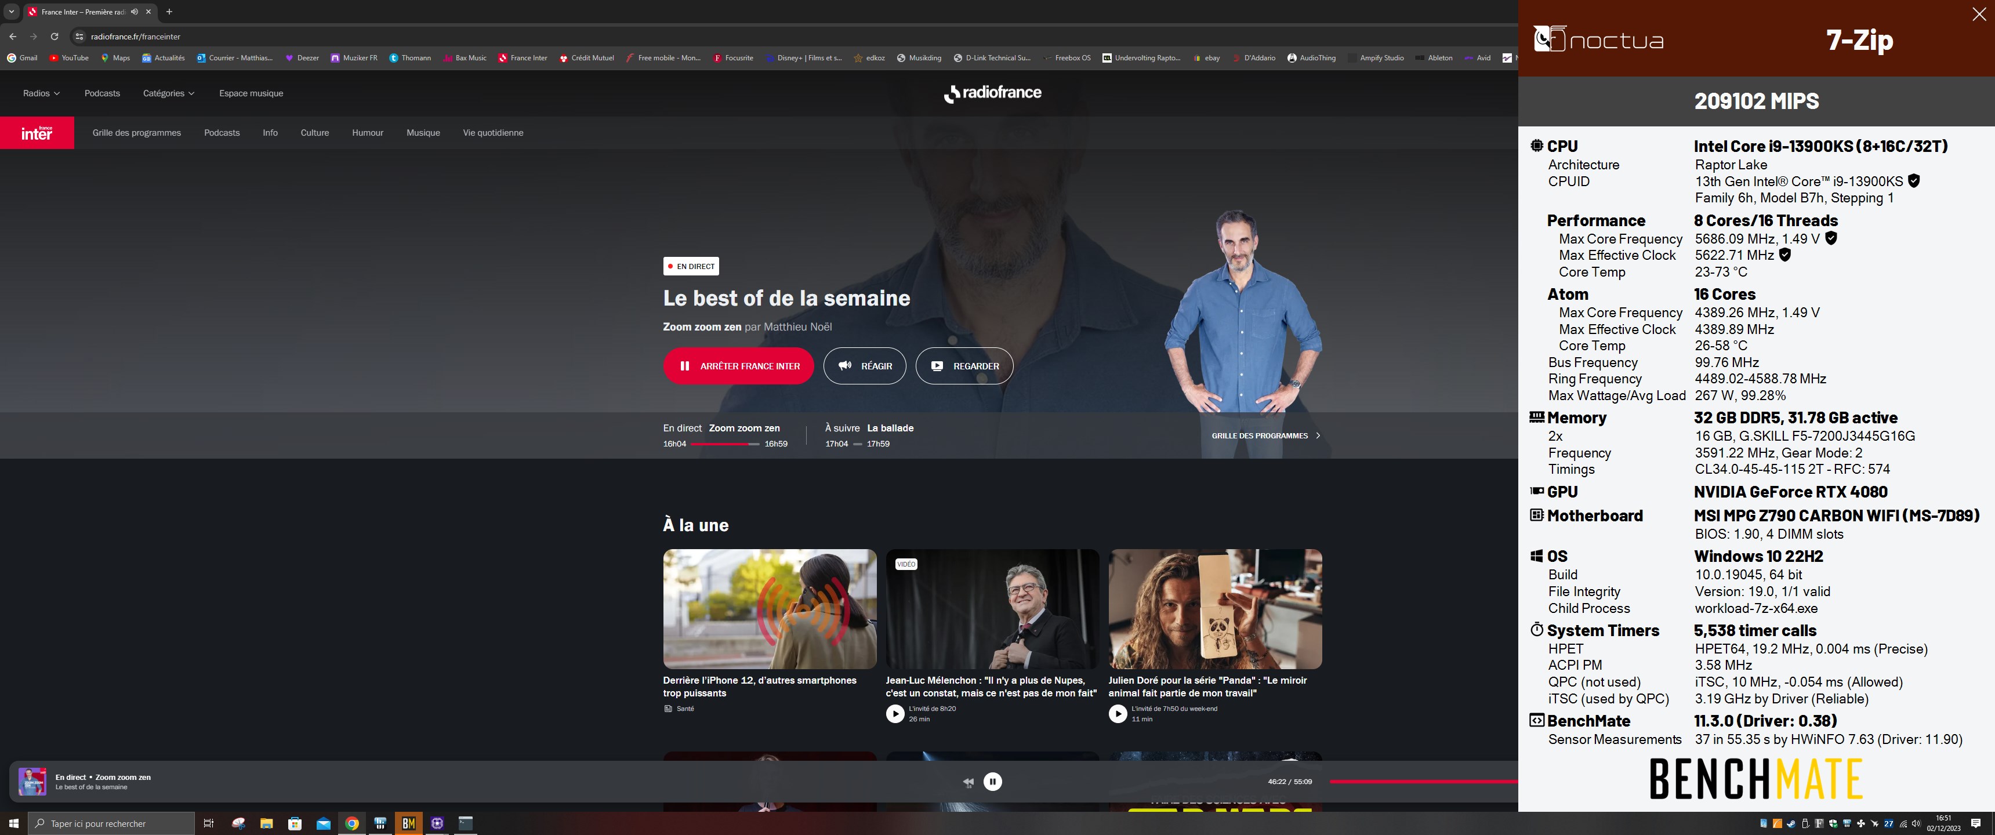Click the France Inter red logo
This screenshot has width=1995, height=835.
pyautogui.click(x=37, y=132)
